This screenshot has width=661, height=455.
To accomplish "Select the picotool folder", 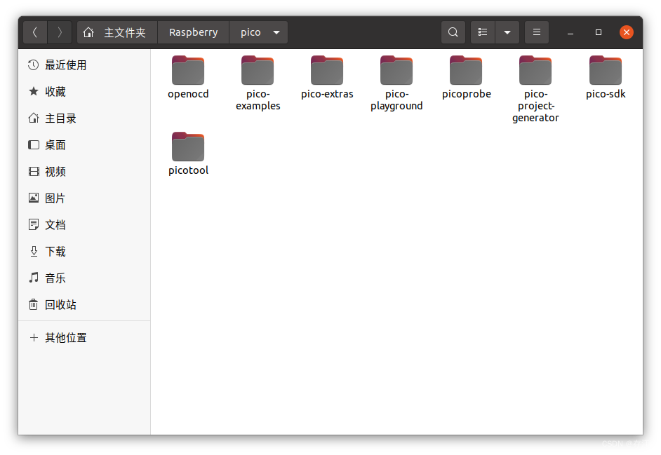I will coord(188,147).
